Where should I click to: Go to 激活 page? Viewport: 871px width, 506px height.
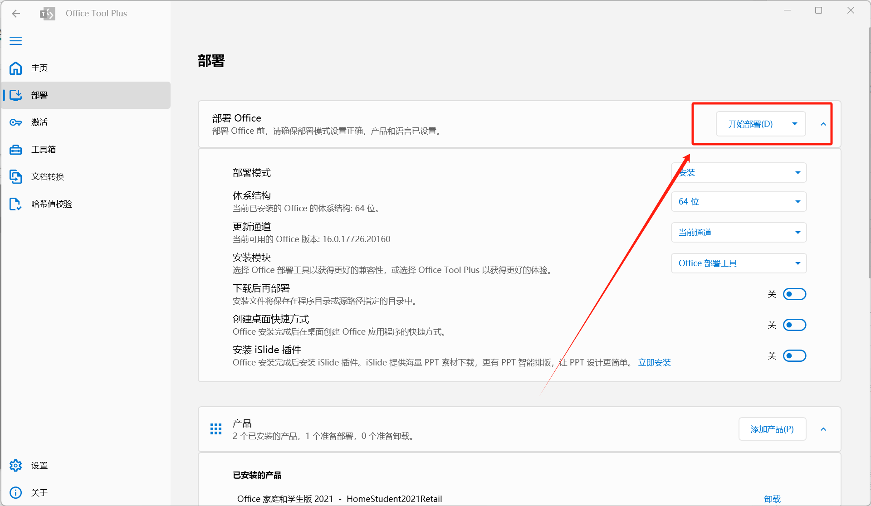pyautogui.click(x=86, y=122)
